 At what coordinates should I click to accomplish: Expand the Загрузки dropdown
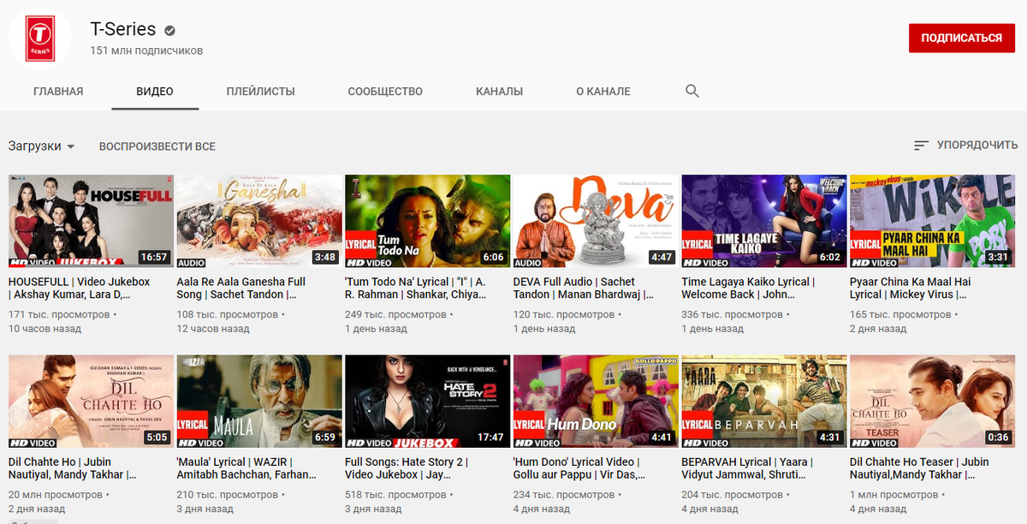tap(42, 146)
